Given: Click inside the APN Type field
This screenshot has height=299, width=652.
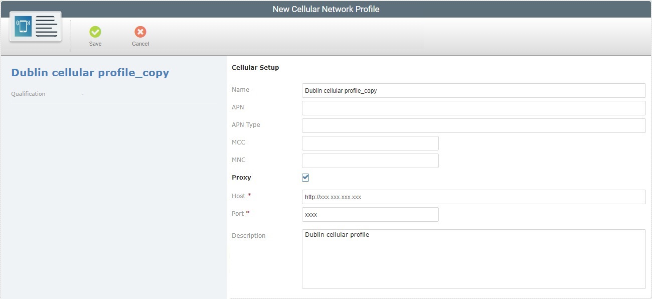Looking at the screenshot, I should (x=473, y=125).
